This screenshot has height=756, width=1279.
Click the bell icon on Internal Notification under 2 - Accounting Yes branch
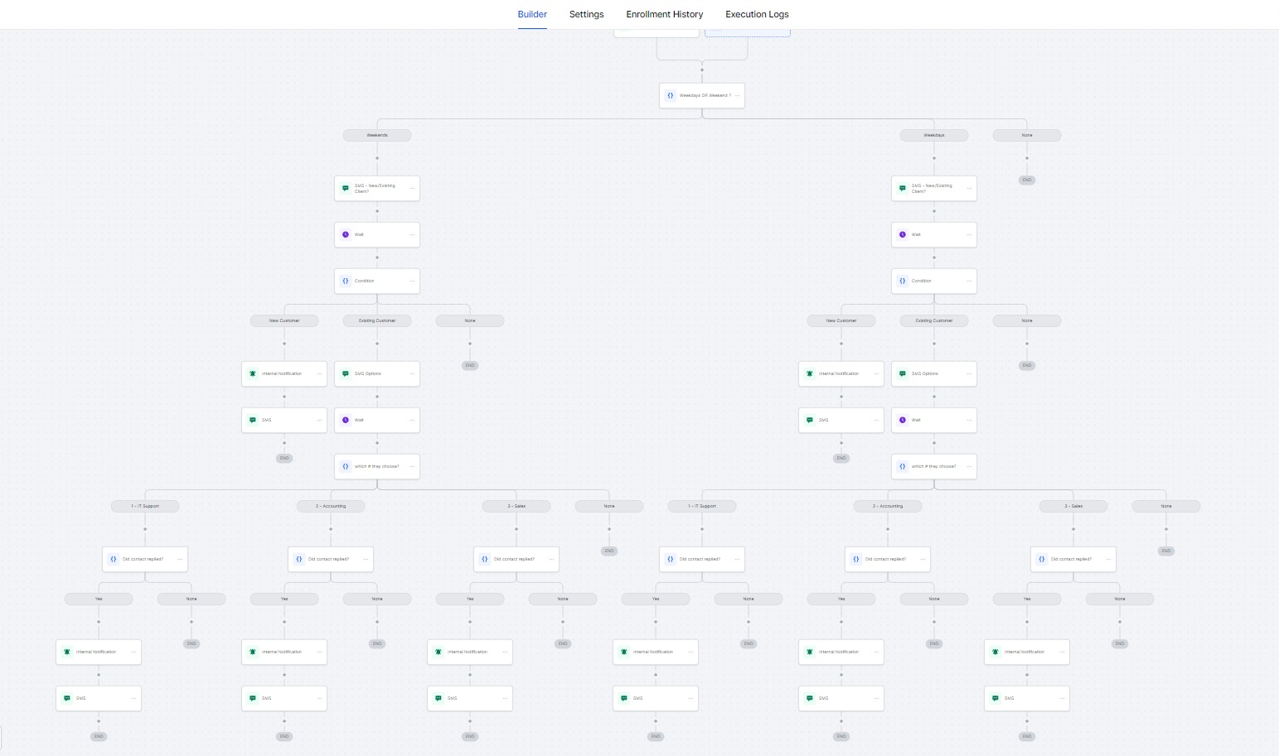click(x=253, y=652)
